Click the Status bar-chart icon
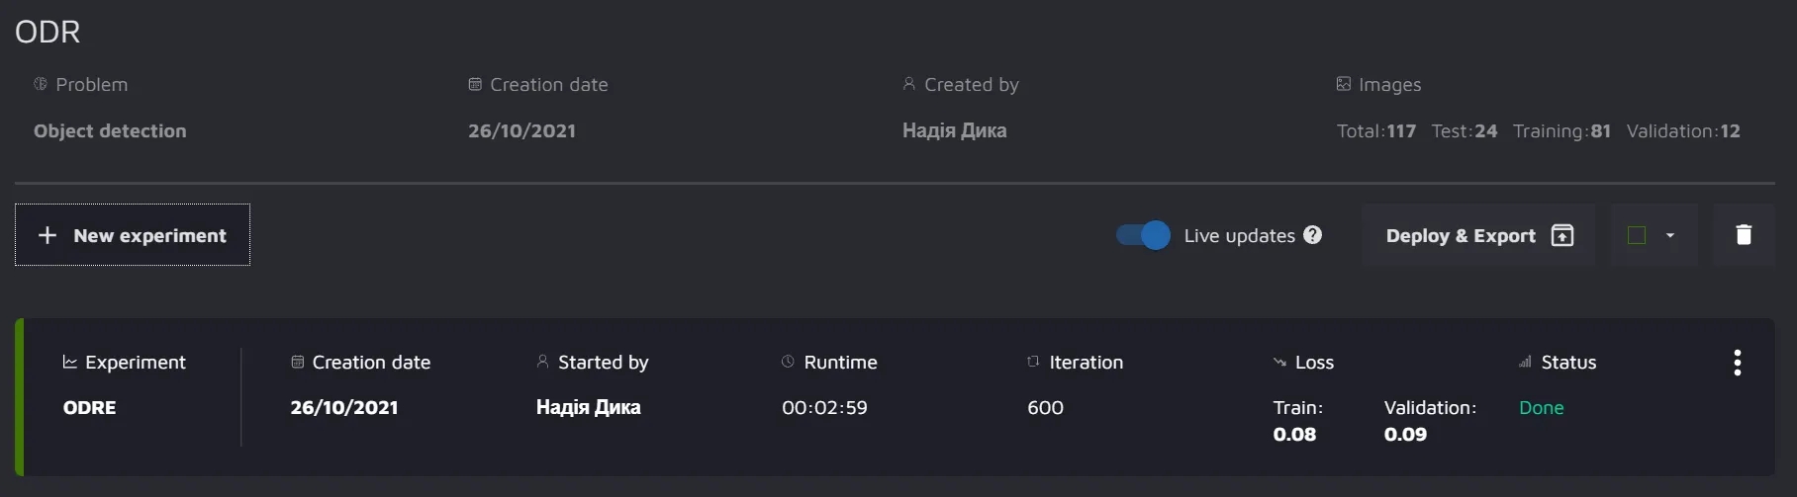The image size is (1797, 497). pos(1525,362)
